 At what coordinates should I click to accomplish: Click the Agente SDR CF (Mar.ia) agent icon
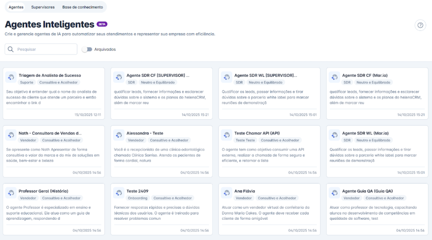(334, 77)
